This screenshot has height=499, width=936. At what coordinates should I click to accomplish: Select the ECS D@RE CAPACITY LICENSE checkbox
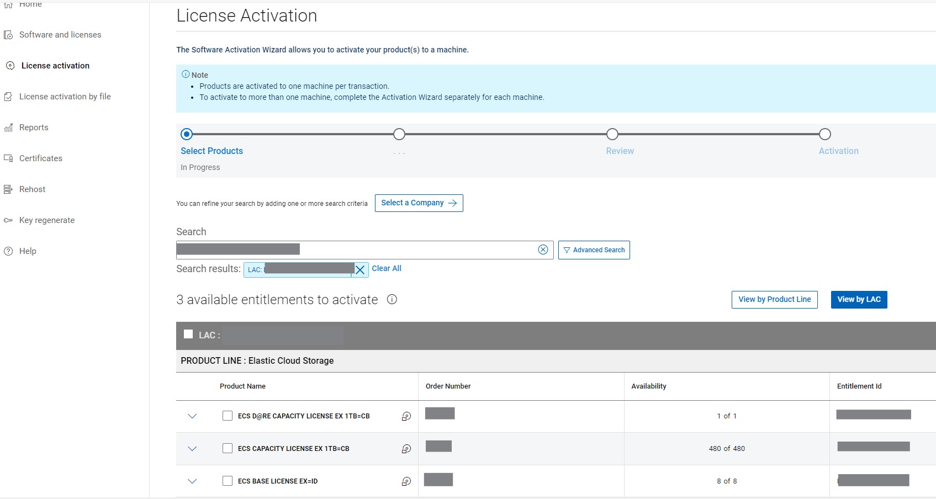pyautogui.click(x=227, y=416)
